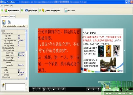Select the Right page Shadow value
Screen dimensions: 133x95
pos(19,45)
